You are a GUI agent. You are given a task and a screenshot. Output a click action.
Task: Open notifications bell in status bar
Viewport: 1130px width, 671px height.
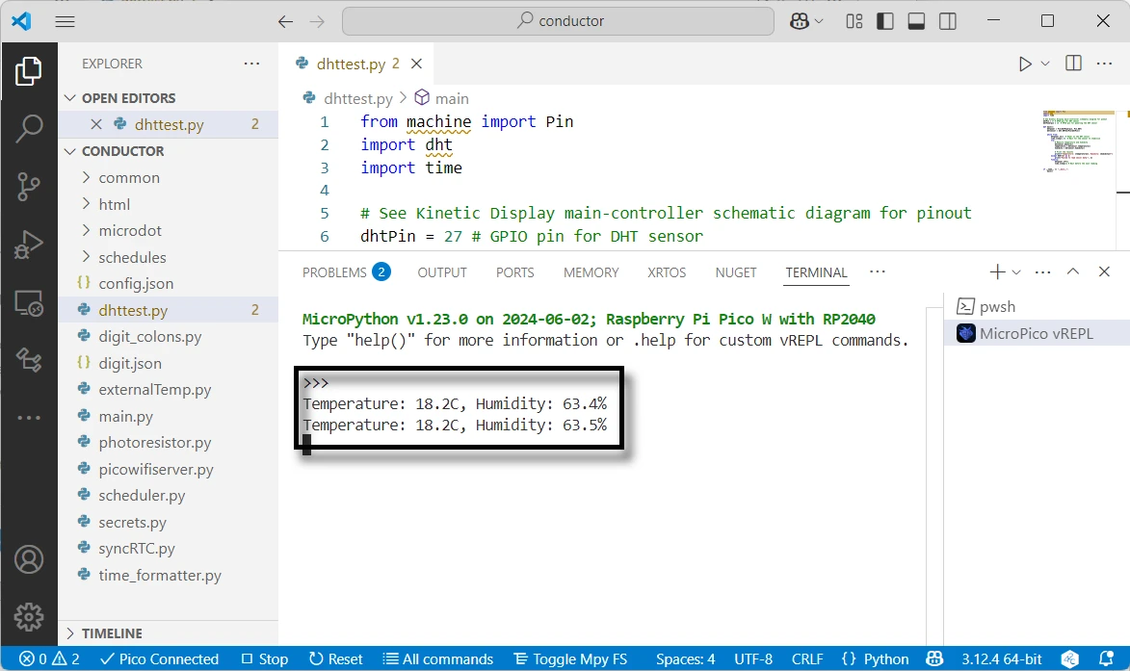click(x=1106, y=658)
